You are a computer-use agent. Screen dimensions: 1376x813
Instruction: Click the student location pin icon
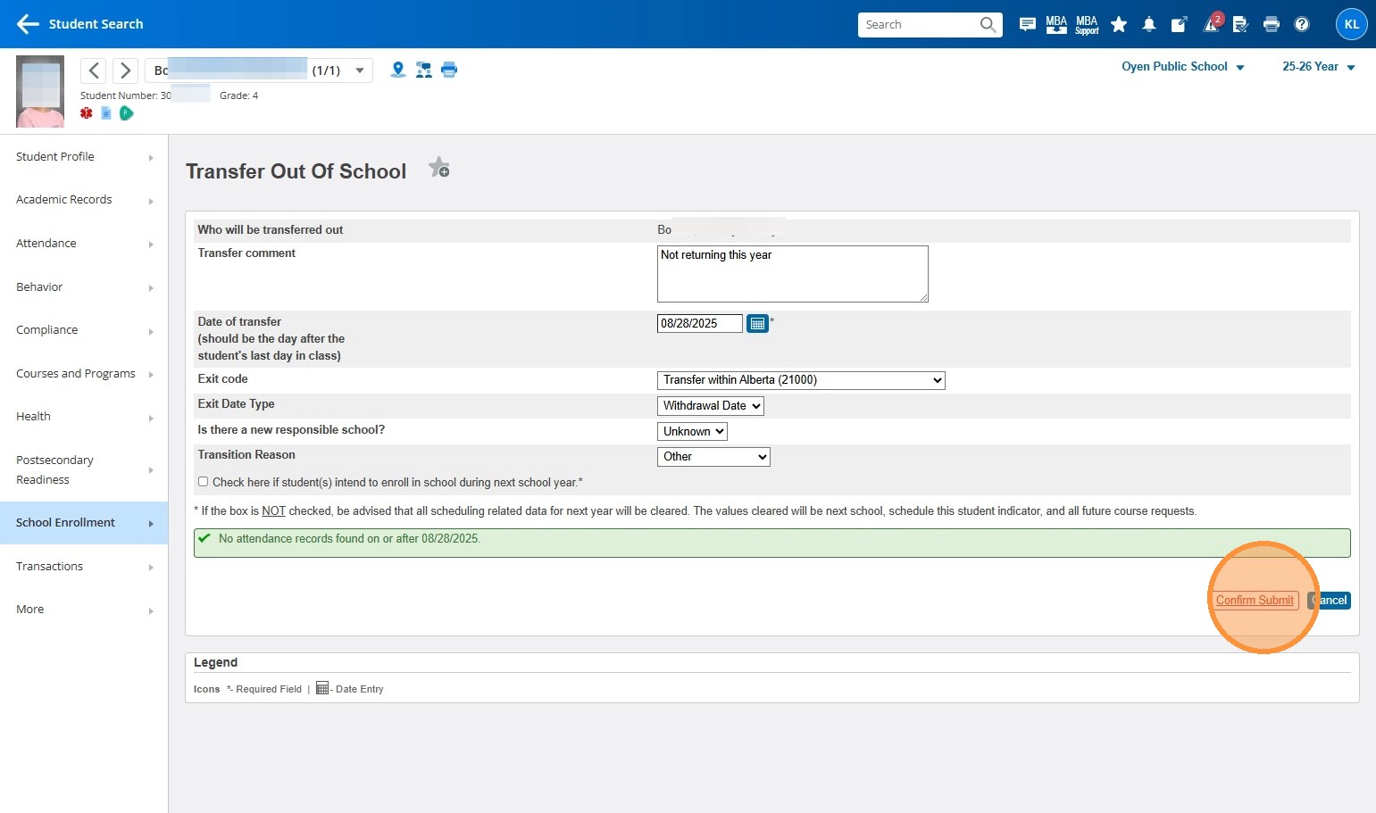point(398,70)
